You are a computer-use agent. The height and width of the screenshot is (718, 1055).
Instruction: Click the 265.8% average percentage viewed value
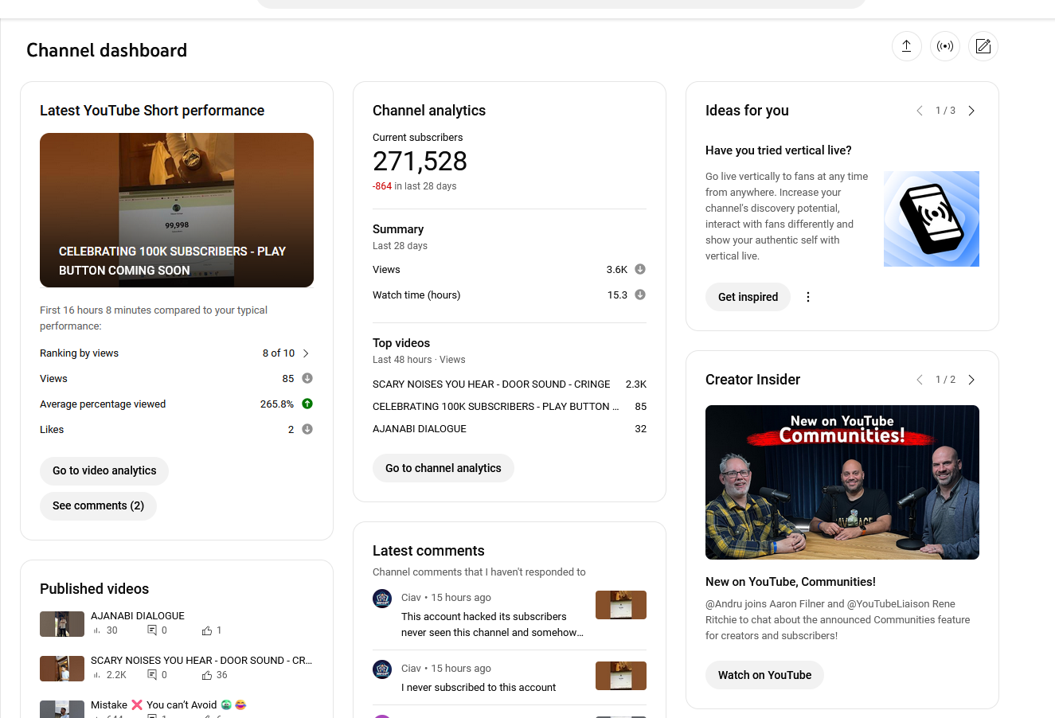click(x=277, y=404)
